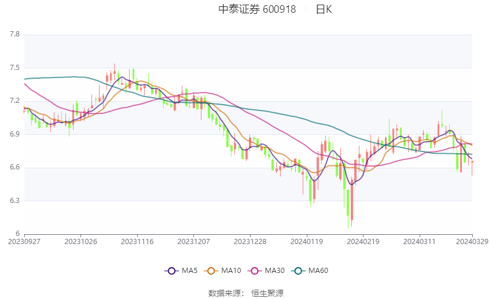Select the 20240329 end date label
492x299 pixels.
tap(472, 241)
